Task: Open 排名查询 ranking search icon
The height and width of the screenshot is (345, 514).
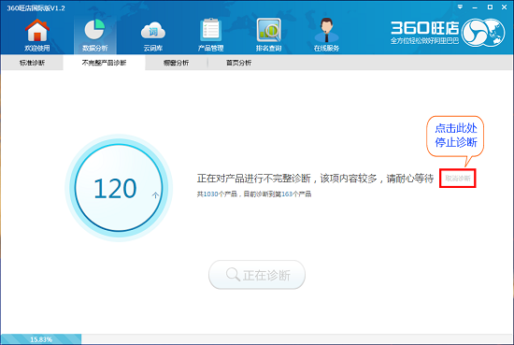Action: coord(269,30)
